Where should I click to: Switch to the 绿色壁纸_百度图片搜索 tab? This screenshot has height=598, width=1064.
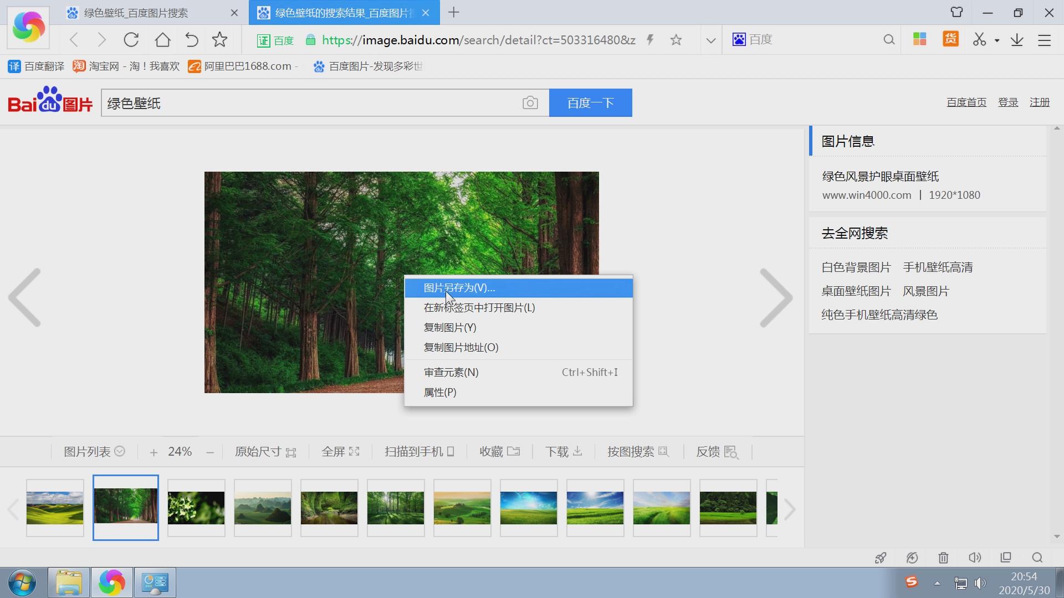pyautogui.click(x=136, y=12)
